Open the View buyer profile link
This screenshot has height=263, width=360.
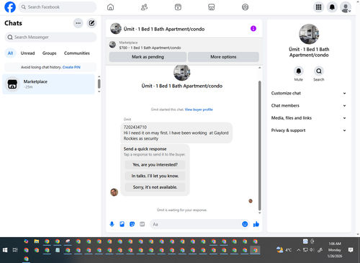point(199,110)
